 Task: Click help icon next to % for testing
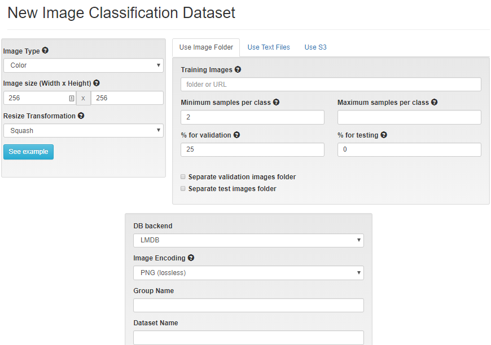[384, 135]
